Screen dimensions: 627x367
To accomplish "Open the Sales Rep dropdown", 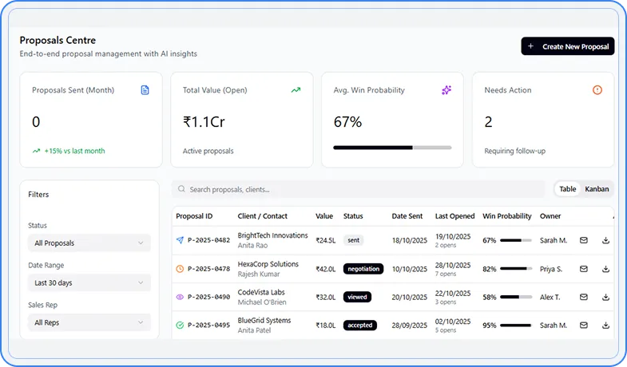I will point(89,322).
